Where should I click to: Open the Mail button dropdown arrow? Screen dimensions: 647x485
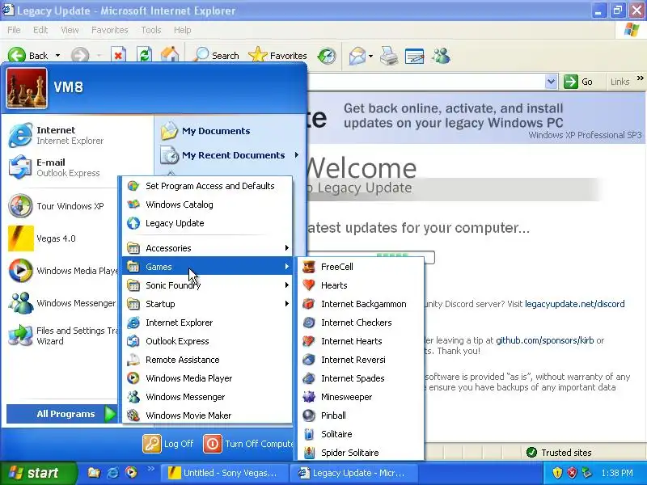click(x=370, y=55)
